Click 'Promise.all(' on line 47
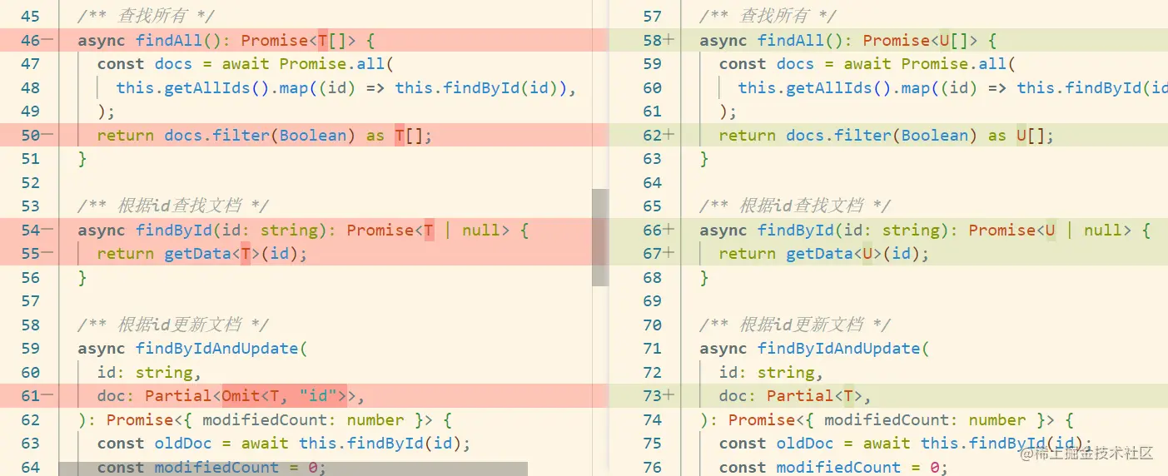The image size is (1168, 476). pyautogui.click(x=335, y=64)
